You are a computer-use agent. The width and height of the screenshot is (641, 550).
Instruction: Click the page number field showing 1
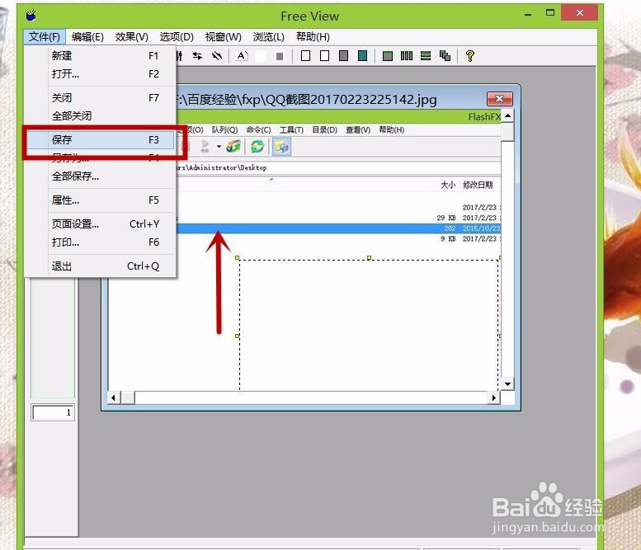[53, 412]
